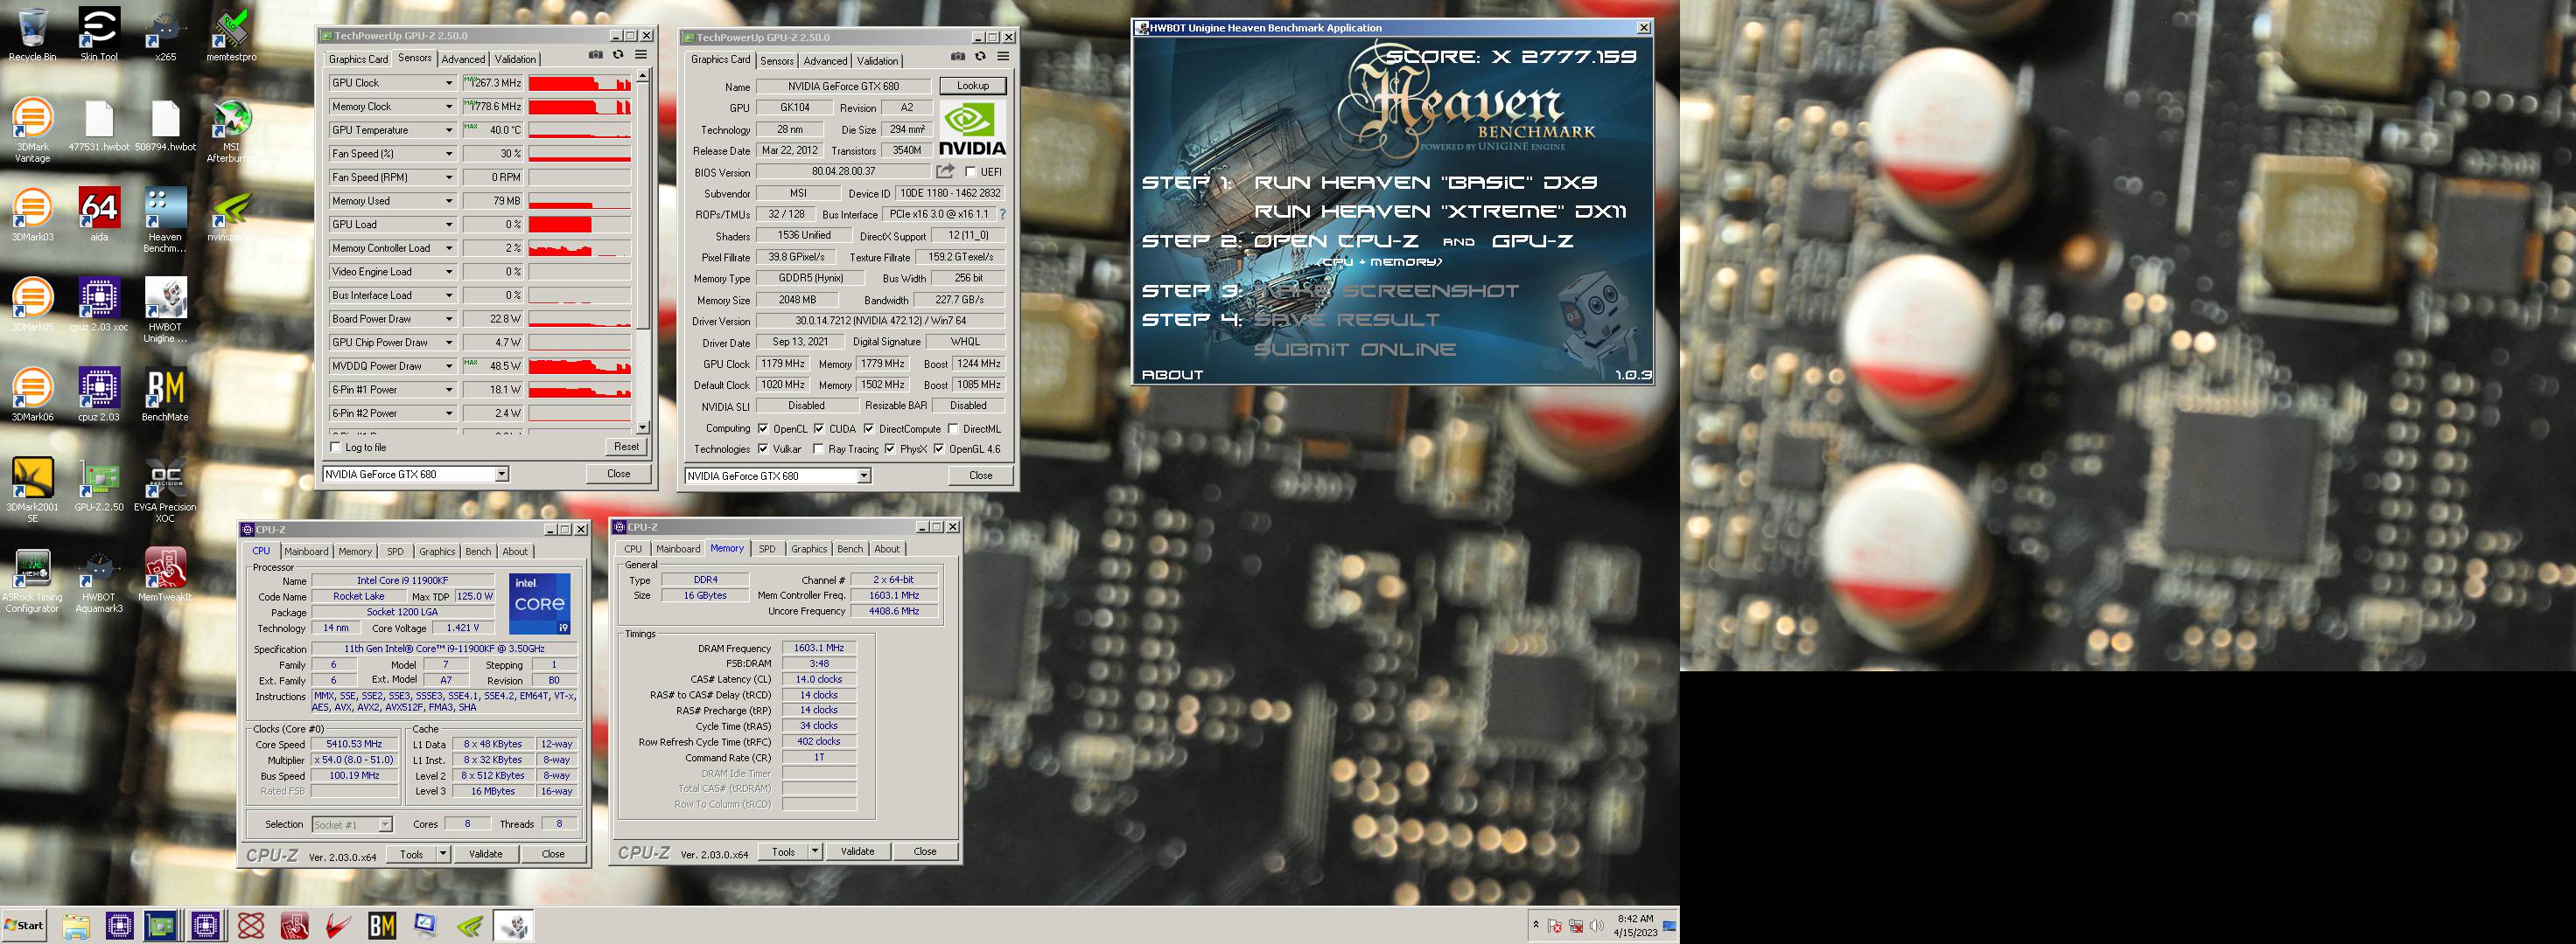Click RUN HEAVEN "XTREME" DX11
This screenshot has width=2576, height=944.
pyautogui.click(x=1440, y=211)
